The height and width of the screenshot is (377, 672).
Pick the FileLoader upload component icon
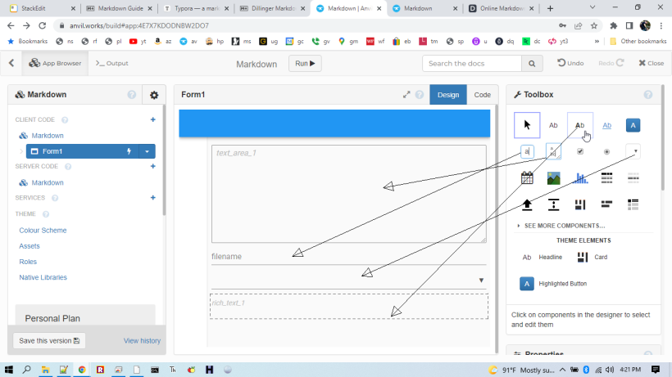click(527, 204)
